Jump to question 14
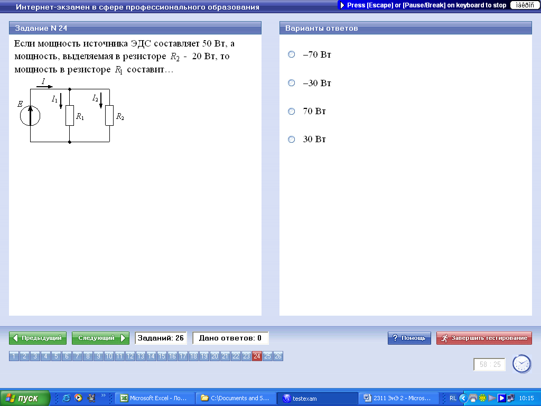This screenshot has height=406, width=541. pyautogui.click(x=151, y=356)
